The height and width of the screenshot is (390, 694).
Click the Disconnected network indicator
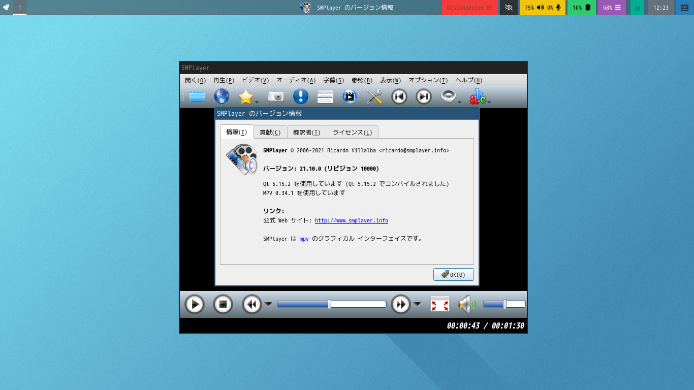click(x=470, y=8)
